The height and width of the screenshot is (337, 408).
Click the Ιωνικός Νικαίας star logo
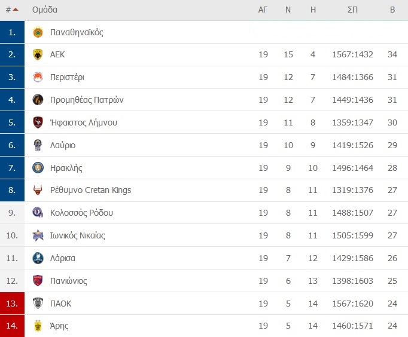tap(38, 235)
